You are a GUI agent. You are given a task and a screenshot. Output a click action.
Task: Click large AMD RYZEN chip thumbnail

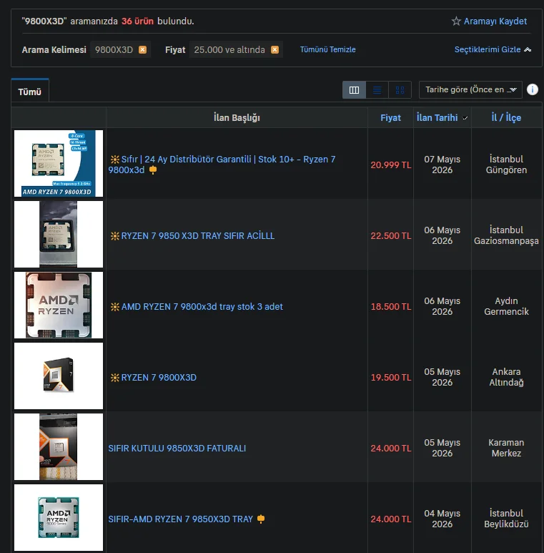pos(59,305)
